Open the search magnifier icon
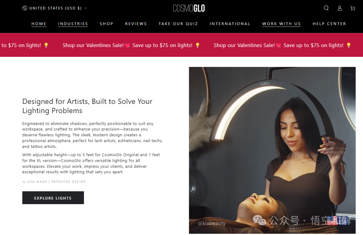This screenshot has width=363, height=235. [x=326, y=8]
